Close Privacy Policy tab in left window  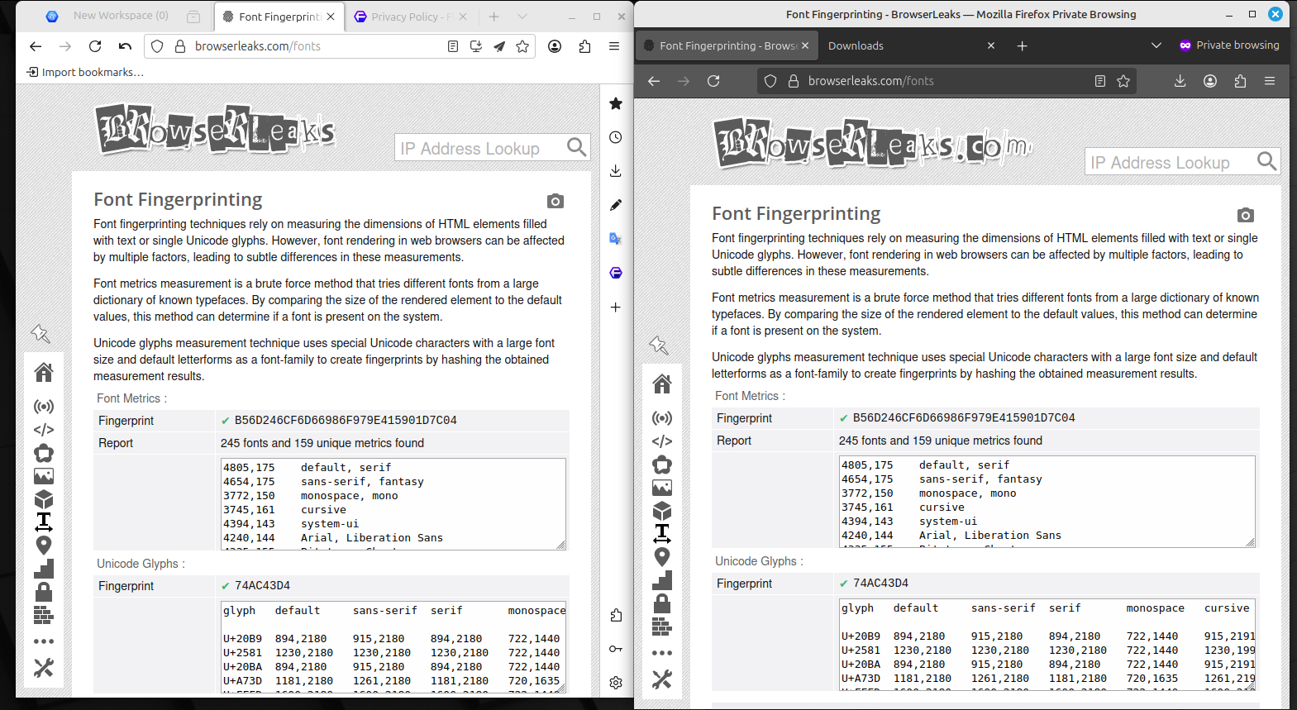(x=463, y=17)
